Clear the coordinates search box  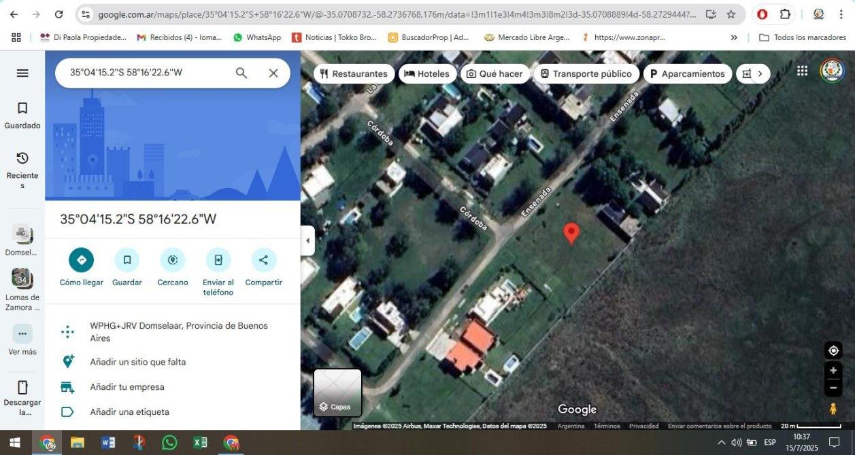(273, 73)
